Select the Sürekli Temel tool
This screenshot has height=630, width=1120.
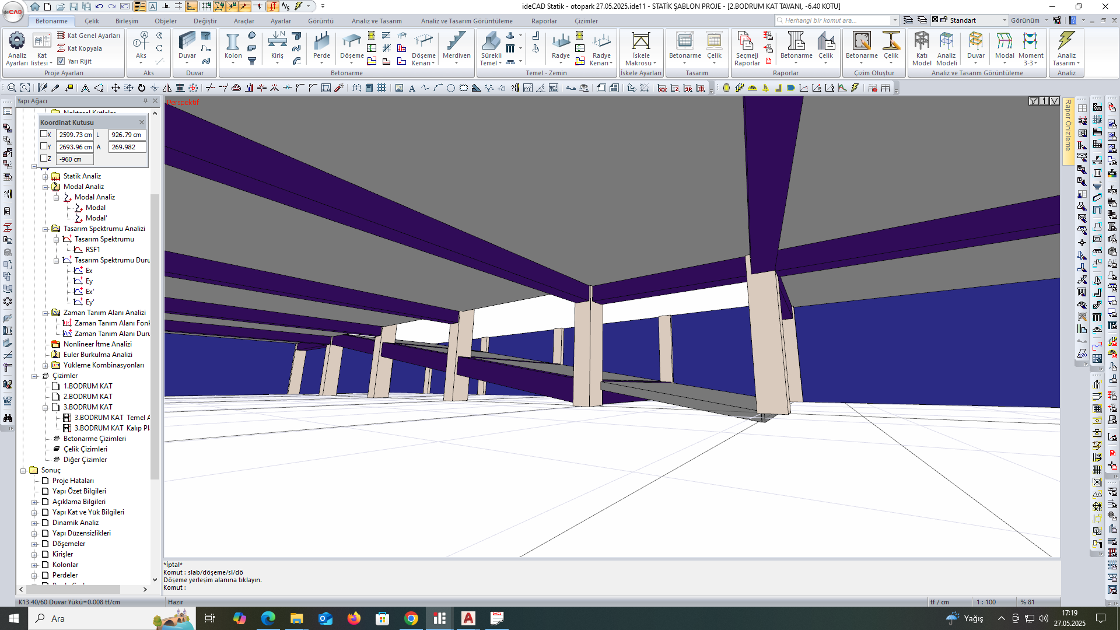coord(491,49)
